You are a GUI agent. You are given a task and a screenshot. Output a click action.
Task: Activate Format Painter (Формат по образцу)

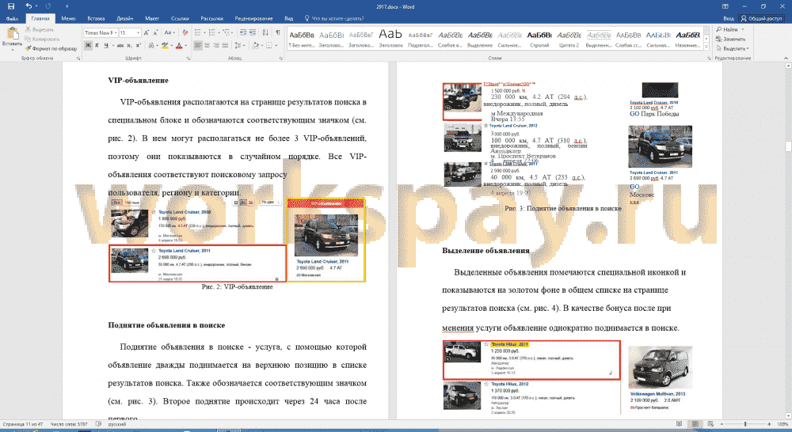51,48
